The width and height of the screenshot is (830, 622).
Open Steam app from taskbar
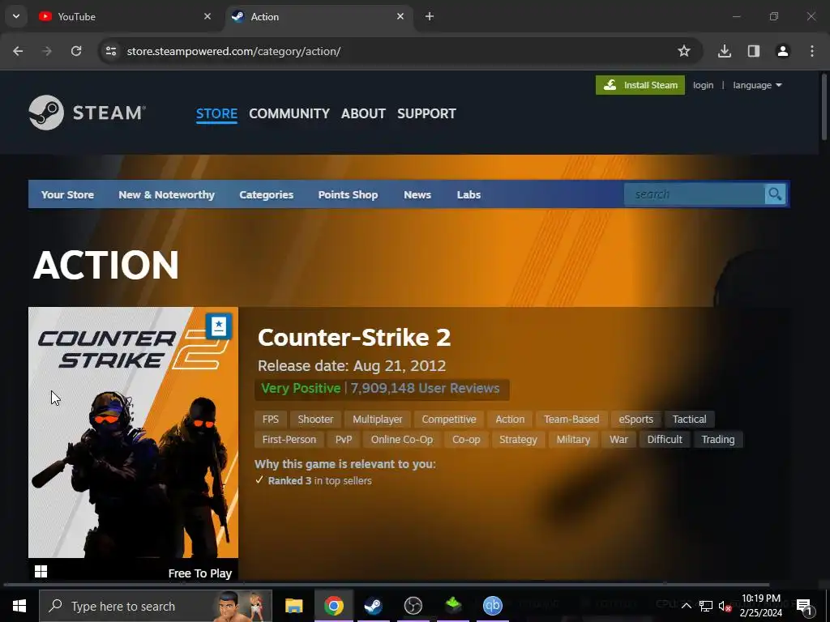(373, 606)
